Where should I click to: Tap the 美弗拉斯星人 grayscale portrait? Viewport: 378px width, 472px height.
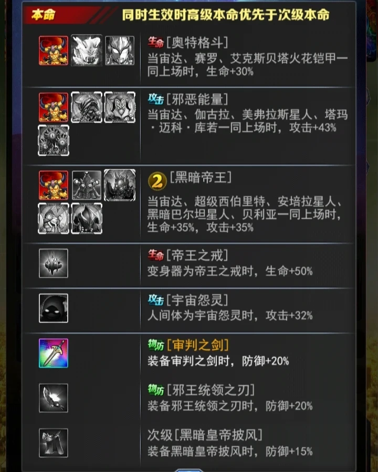tap(120, 108)
